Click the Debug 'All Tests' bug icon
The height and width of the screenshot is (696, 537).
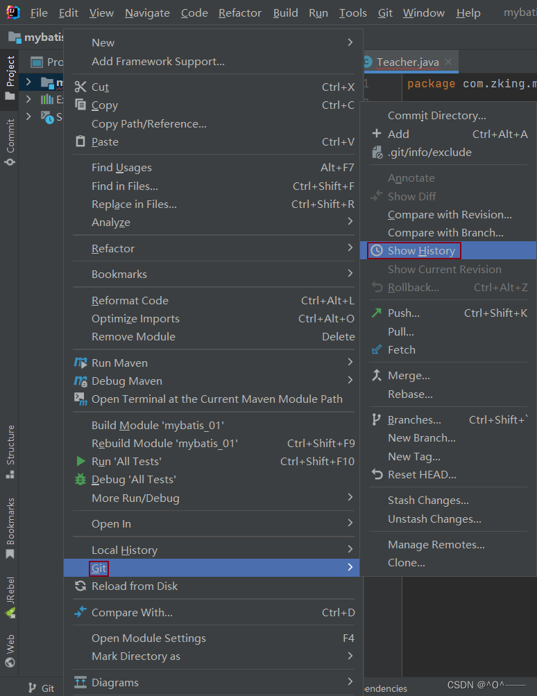click(x=80, y=479)
